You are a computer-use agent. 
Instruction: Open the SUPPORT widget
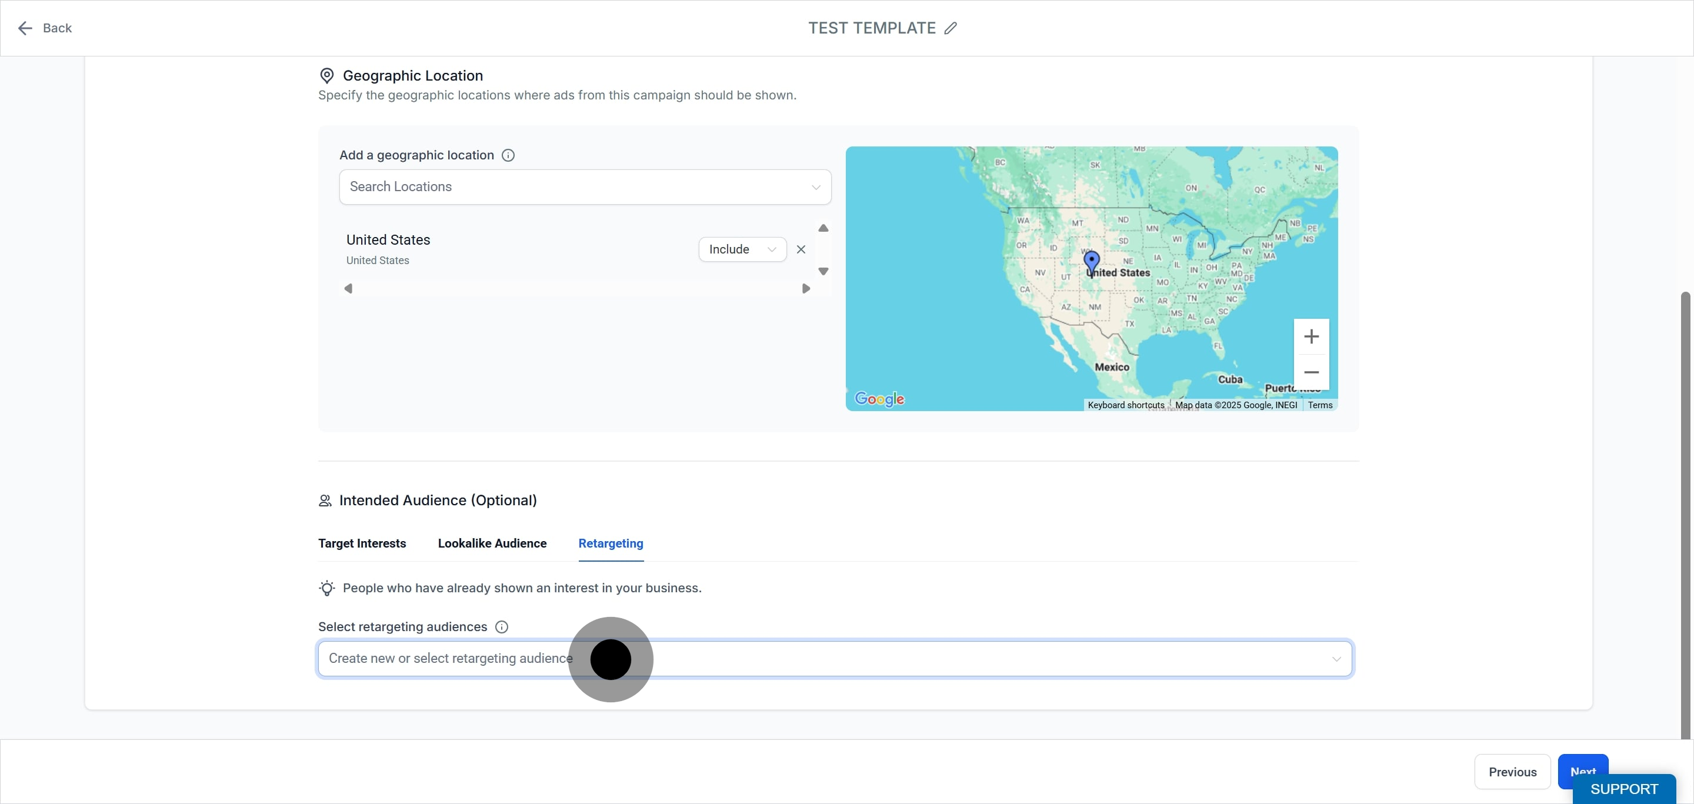pyautogui.click(x=1623, y=789)
